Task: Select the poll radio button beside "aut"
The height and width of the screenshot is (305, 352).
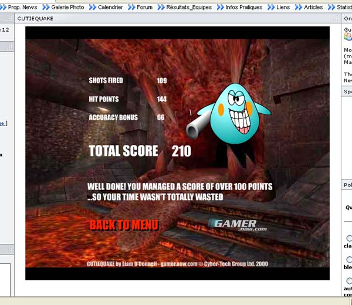Action: [349, 281]
